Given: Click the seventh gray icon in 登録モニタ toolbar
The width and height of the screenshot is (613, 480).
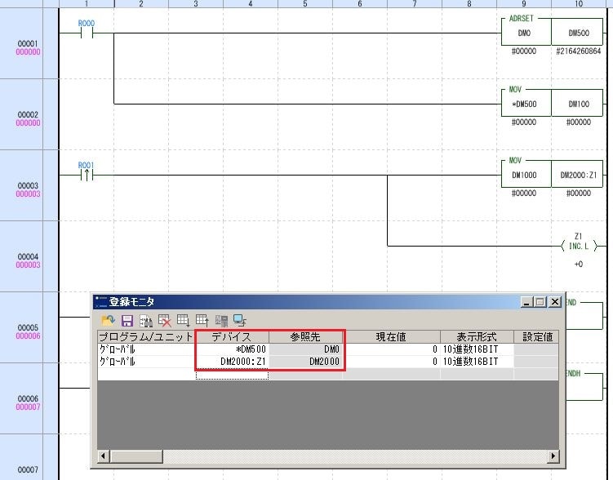Looking at the screenshot, I should (221, 321).
